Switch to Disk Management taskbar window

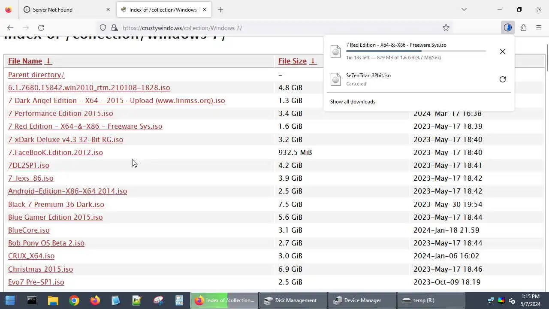click(293, 300)
